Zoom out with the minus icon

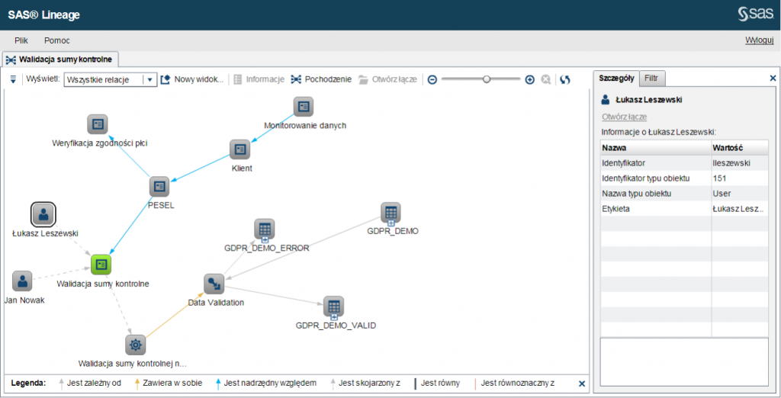pos(432,80)
